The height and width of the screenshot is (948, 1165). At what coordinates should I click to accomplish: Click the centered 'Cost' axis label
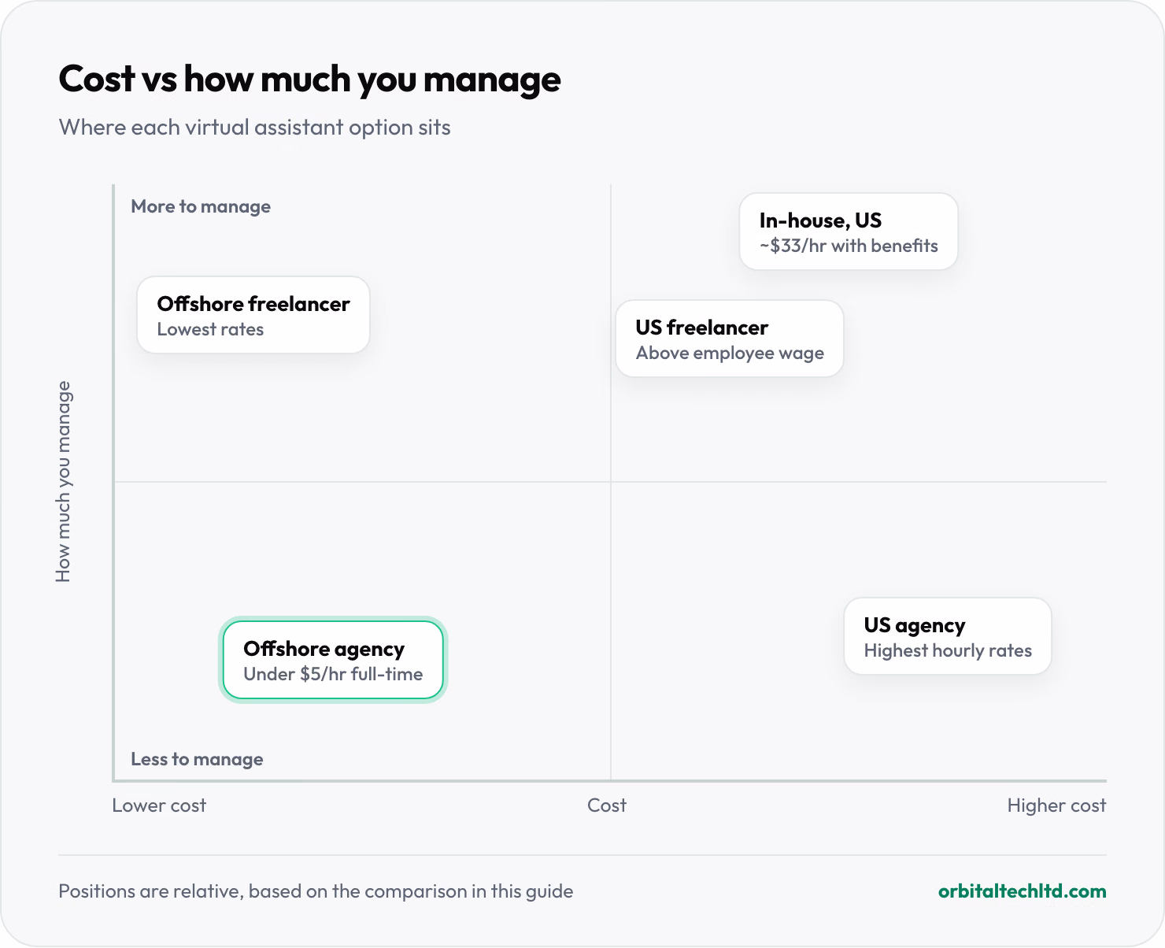tap(607, 805)
